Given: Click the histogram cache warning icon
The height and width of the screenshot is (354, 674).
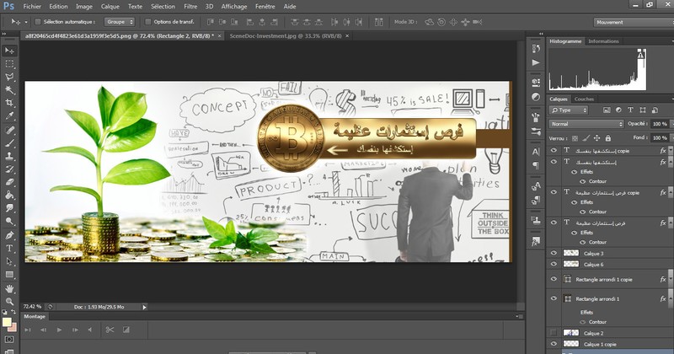Looking at the screenshot, I should click(640, 53).
